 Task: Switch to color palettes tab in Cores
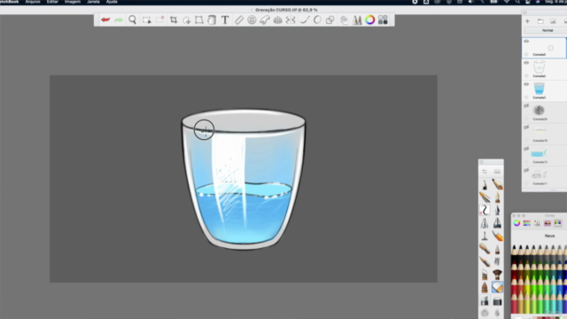coord(537,223)
